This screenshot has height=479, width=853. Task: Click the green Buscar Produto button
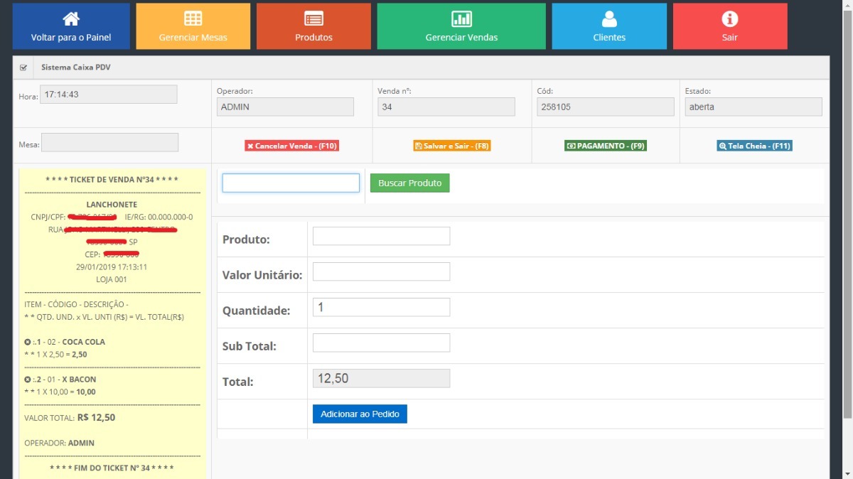[x=409, y=183]
